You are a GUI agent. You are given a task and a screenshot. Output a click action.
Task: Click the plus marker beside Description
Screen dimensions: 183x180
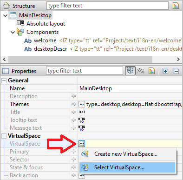point(73,96)
